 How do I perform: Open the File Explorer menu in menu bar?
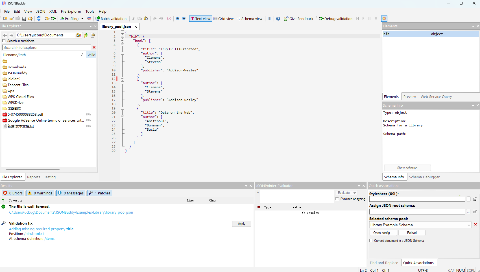[71, 11]
